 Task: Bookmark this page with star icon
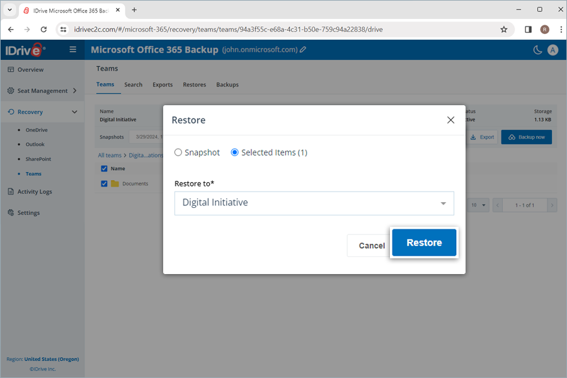tap(504, 30)
